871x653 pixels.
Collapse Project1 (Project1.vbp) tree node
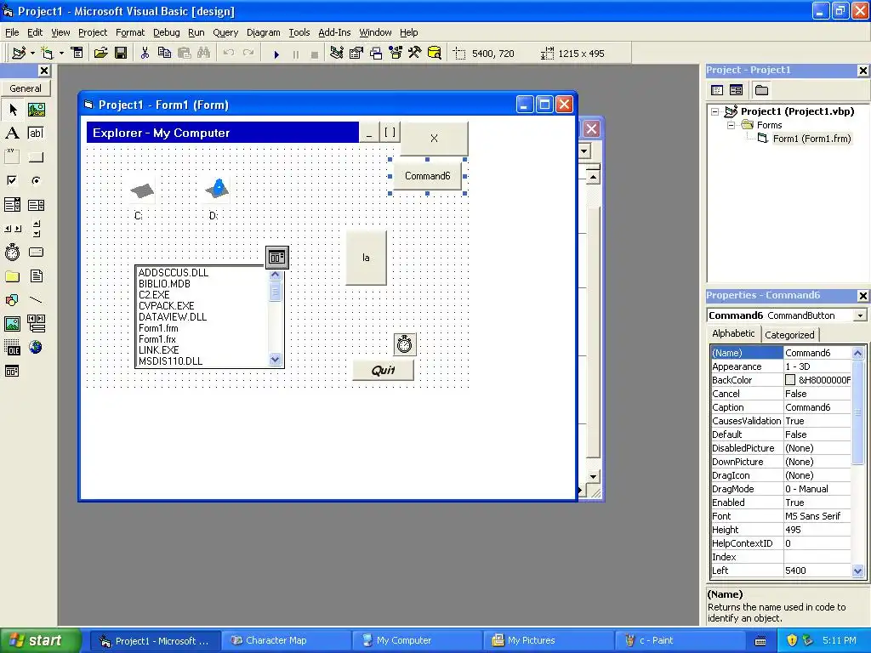click(x=715, y=111)
